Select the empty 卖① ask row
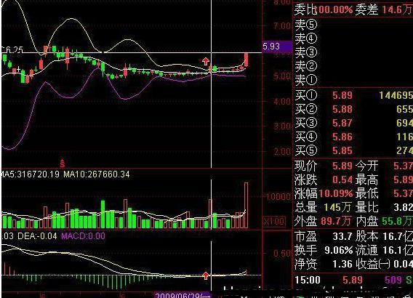This screenshot has height=298, width=413. tap(353, 79)
